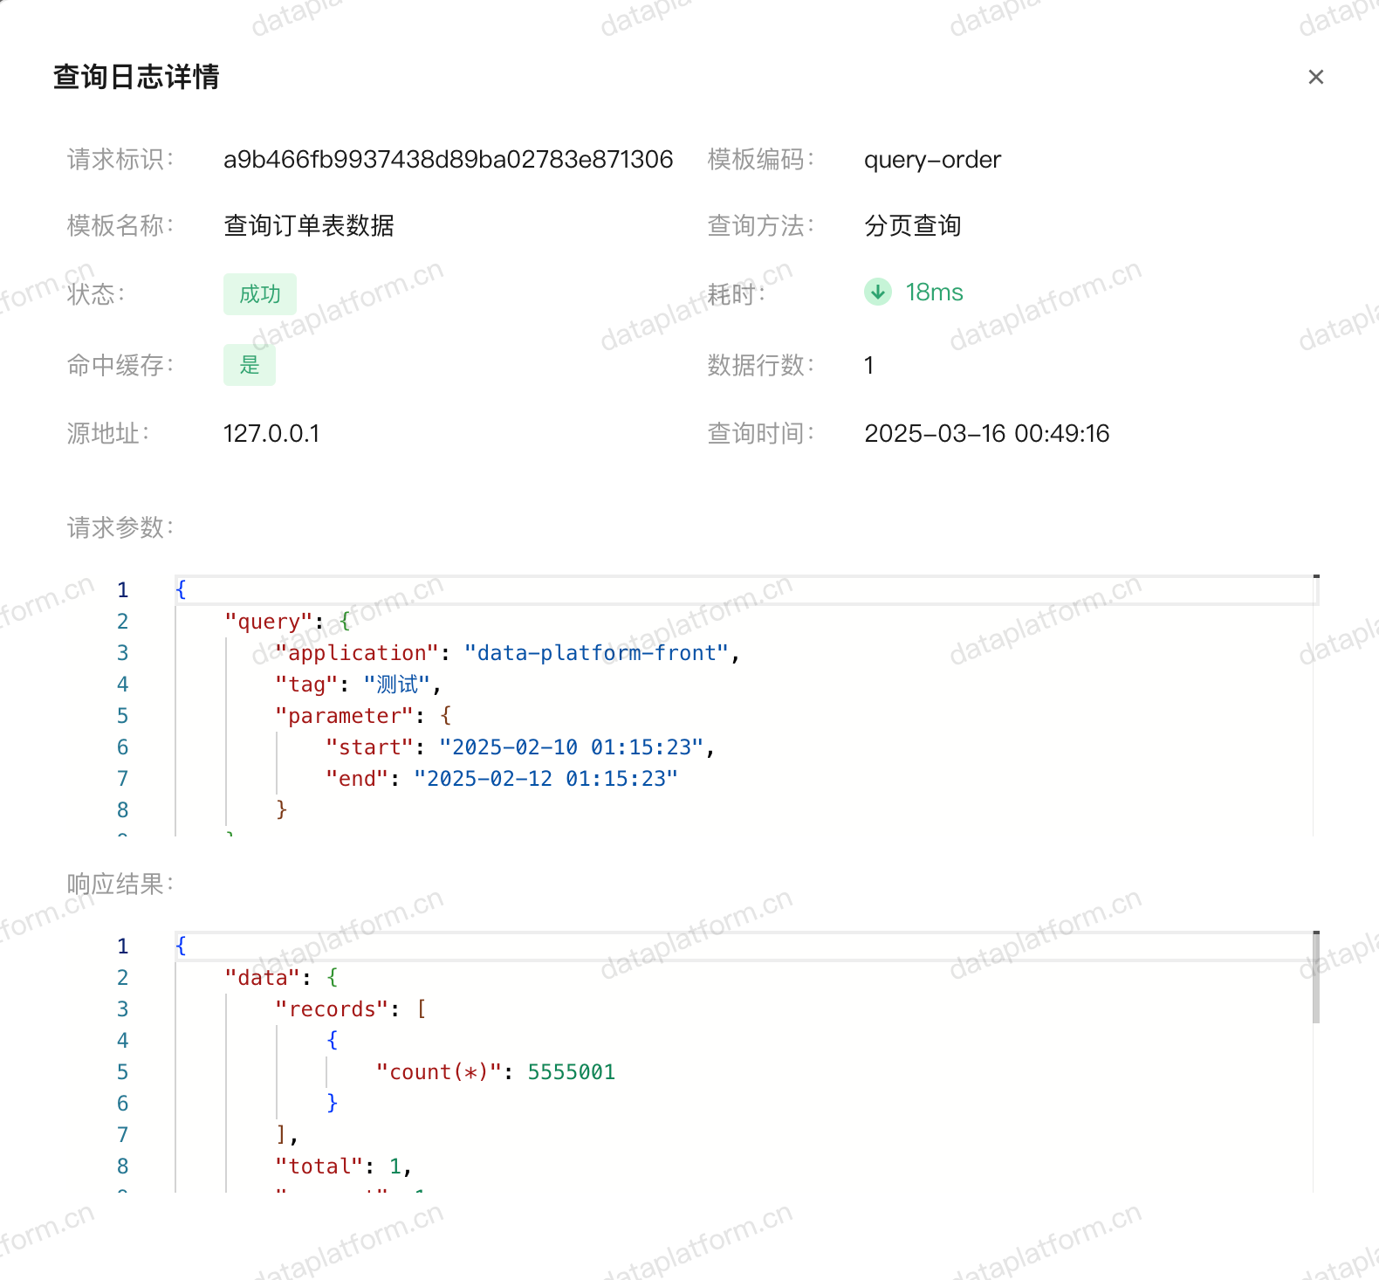Click the 查询订单表数据 template name
Viewport: 1379px width, 1280px height.
point(308,226)
